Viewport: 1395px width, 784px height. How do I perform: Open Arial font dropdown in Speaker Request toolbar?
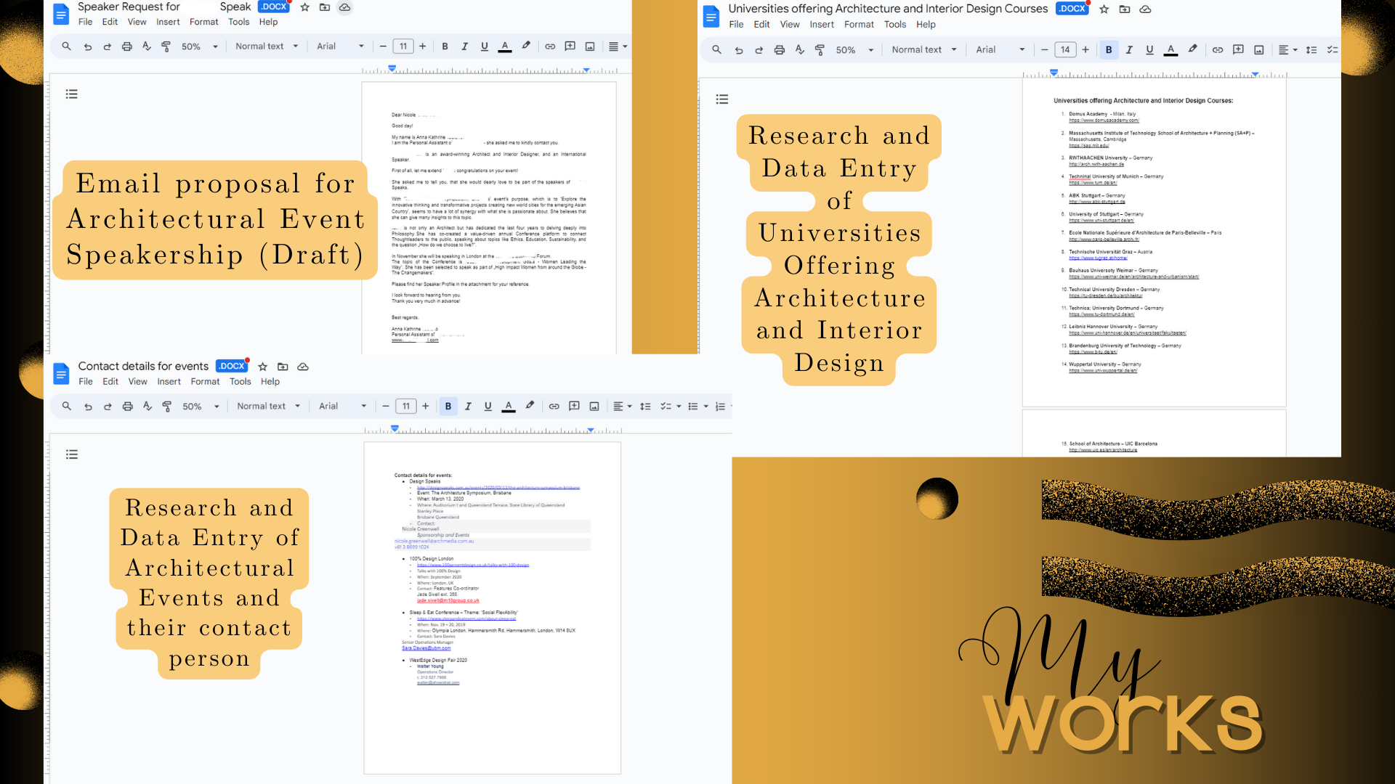340,46
